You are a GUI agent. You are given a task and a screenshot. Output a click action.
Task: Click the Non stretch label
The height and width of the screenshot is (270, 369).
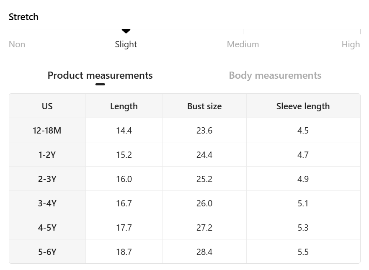point(17,44)
